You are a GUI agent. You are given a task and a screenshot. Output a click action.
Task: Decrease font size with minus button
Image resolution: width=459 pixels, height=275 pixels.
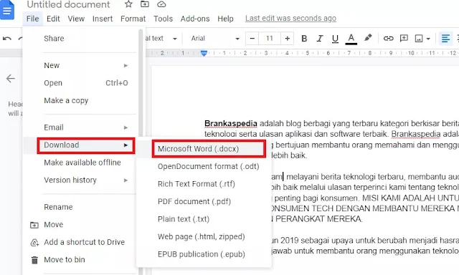[252, 38]
